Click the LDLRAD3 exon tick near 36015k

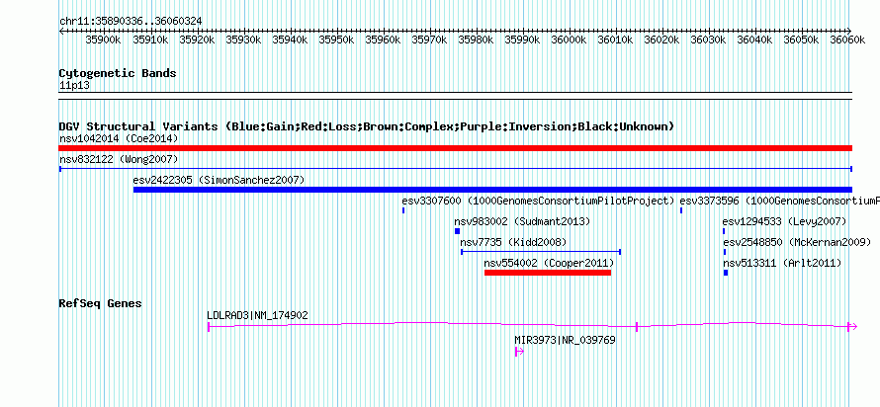[637, 327]
